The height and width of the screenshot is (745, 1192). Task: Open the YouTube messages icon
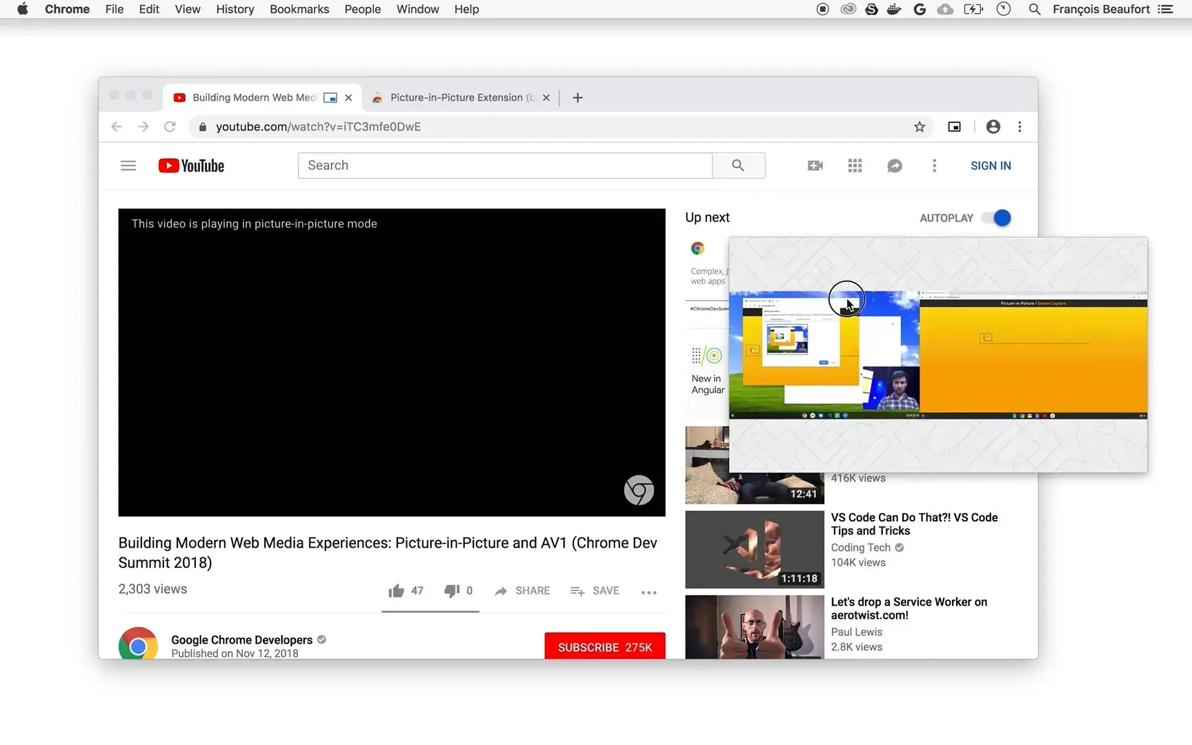coord(895,166)
